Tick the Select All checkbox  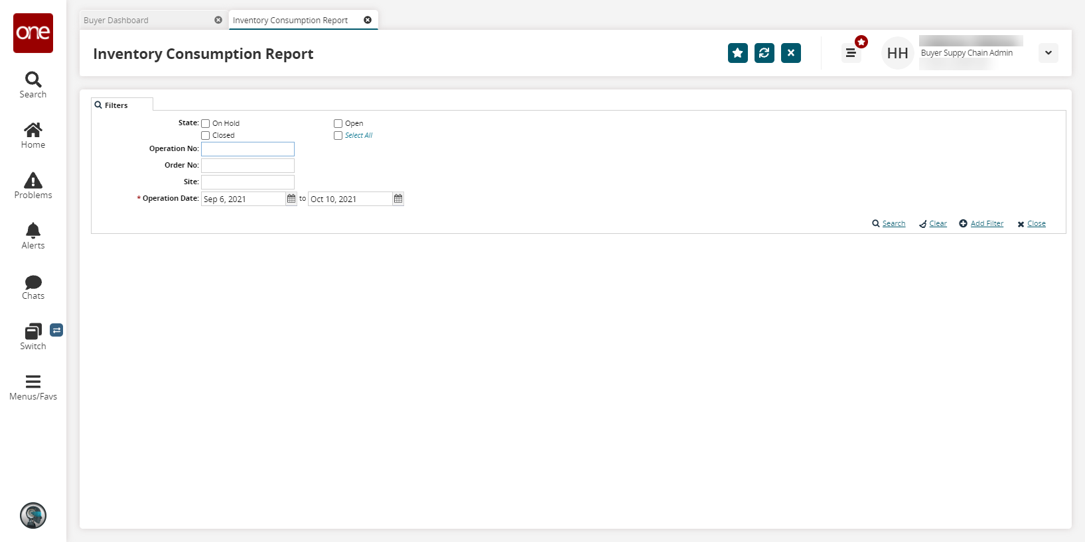pos(338,135)
